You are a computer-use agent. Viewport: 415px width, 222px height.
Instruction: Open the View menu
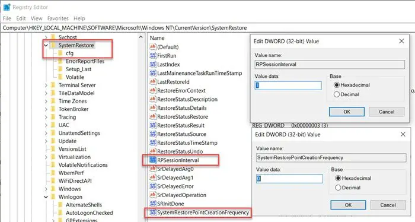click(37, 18)
